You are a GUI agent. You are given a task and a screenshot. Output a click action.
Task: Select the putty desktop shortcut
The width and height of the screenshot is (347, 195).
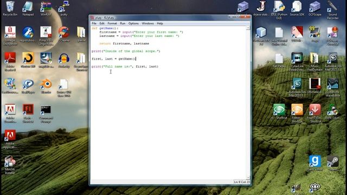pos(64,9)
